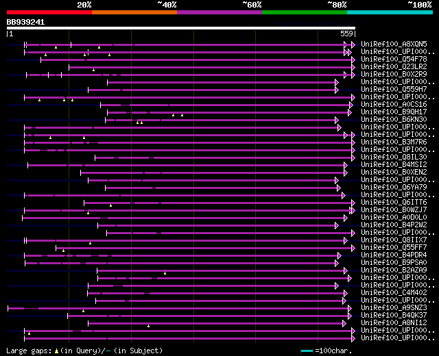Open hit UniRef100_A0CS16
This screenshot has height=356, width=439.
tap(394, 105)
